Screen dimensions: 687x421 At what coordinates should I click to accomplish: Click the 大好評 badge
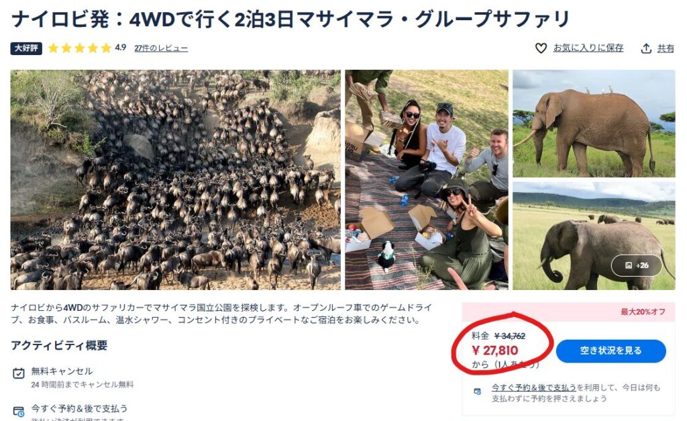pyautogui.click(x=26, y=48)
